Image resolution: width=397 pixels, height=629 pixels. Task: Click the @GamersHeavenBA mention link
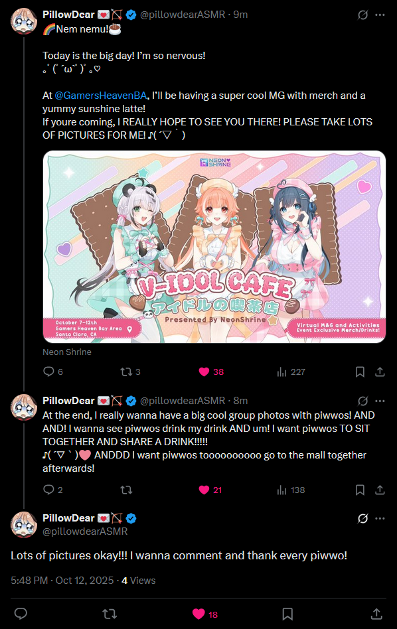point(100,96)
